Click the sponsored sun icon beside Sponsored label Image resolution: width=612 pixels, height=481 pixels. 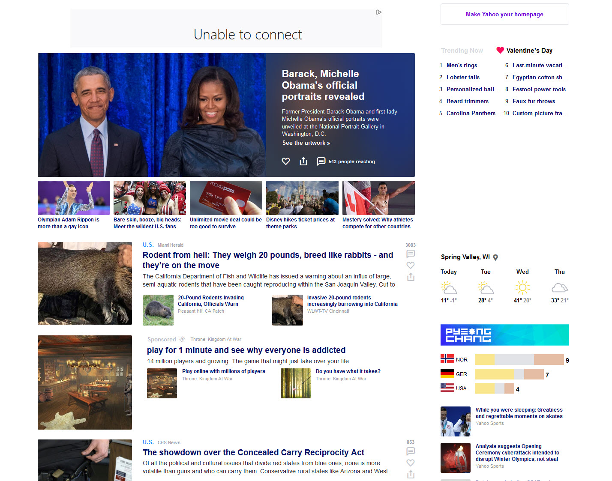(183, 339)
